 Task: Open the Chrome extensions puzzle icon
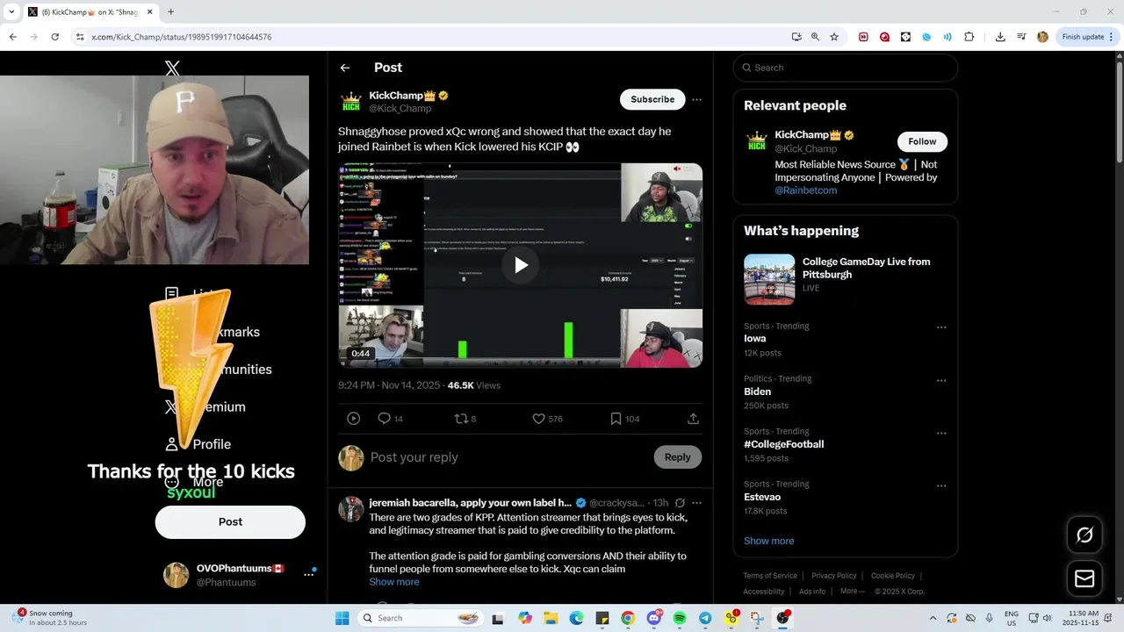(969, 37)
